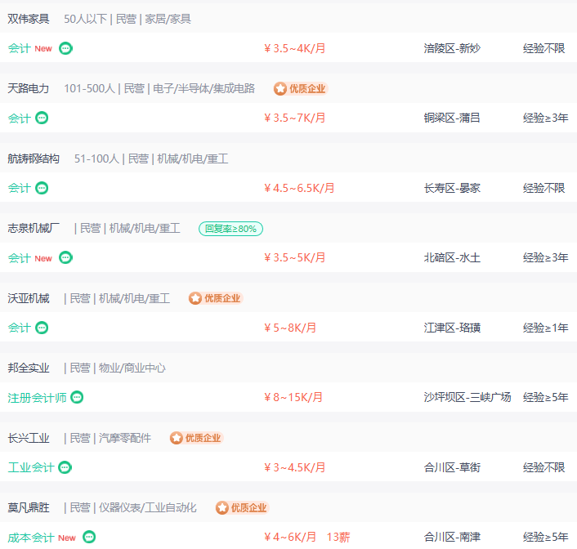Click chat icon beside 工业会计 job
Image resolution: width=577 pixels, height=549 pixels.
[x=65, y=467]
